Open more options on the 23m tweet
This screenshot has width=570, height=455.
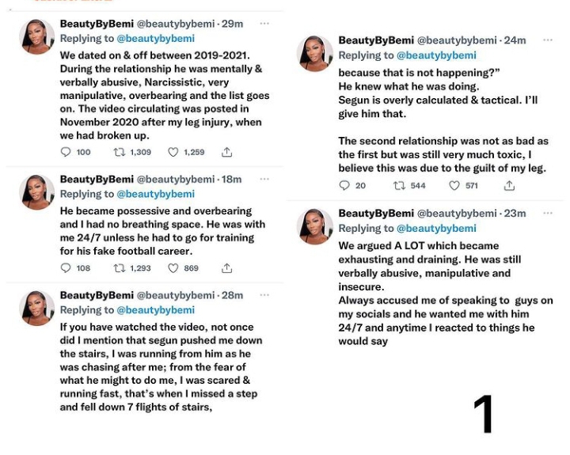[548, 213]
